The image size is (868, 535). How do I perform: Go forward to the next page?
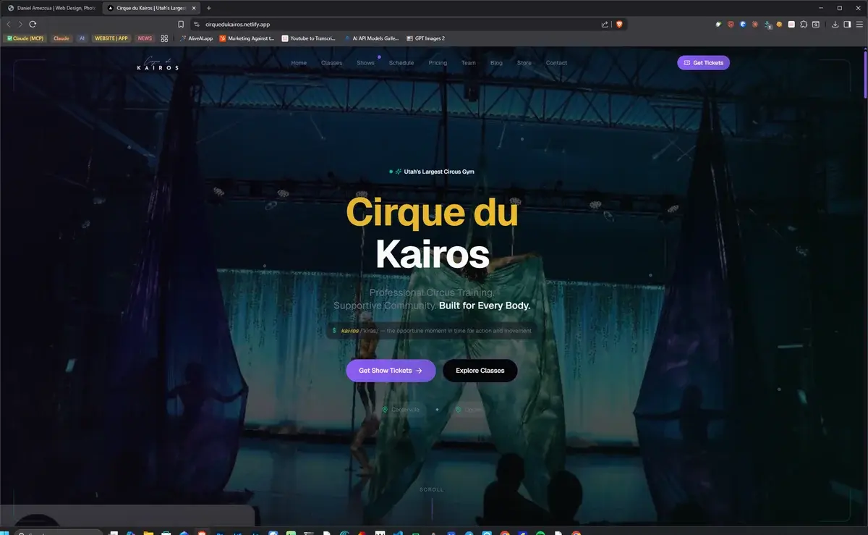coord(20,24)
